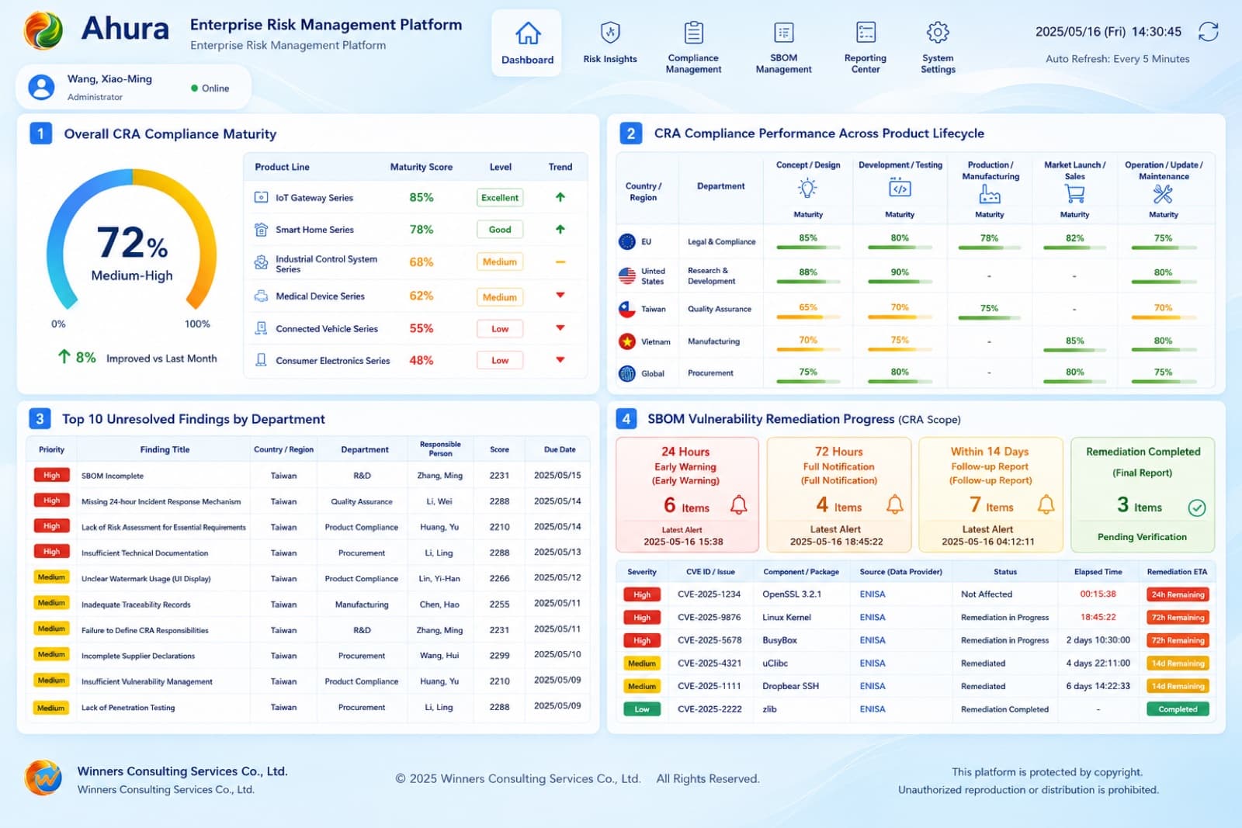Click 'Unclear Watermark Usage (UI Display)' finding
The height and width of the screenshot is (828, 1242).
pos(146,579)
